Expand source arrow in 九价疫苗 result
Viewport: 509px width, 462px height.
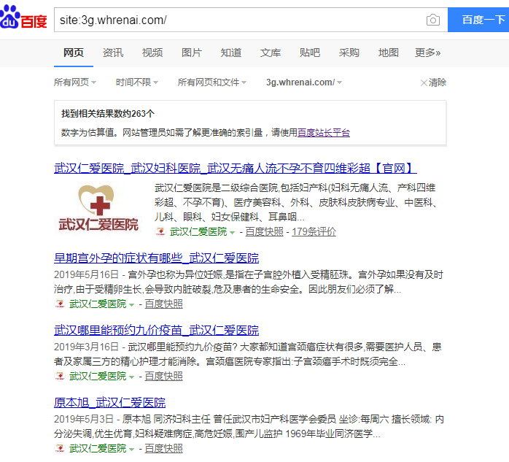pyautogui.click(x=131, y=377)
